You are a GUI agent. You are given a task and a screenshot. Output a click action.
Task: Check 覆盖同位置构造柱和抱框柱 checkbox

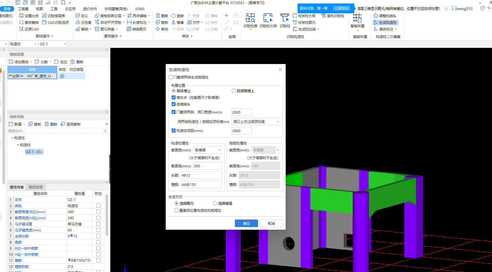(x=176, y=211)
